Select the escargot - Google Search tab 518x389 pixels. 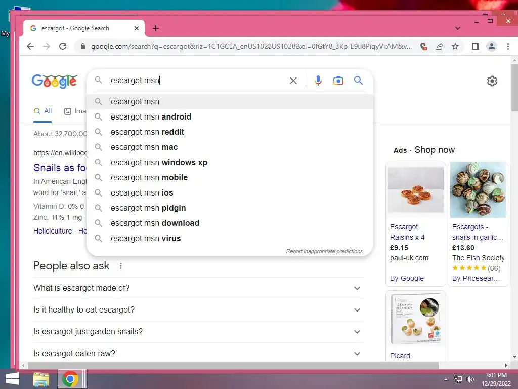click(84, 28)
